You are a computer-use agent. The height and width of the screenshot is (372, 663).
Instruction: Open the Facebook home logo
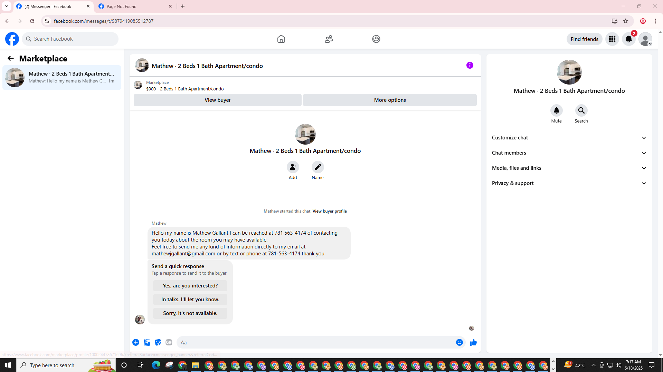point(12,39)
